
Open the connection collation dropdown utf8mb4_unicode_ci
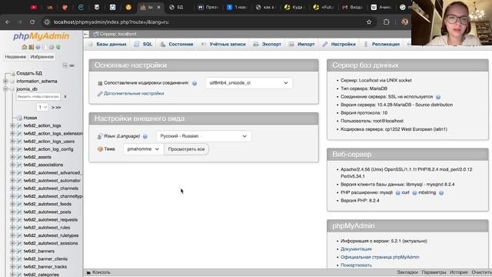tap(249, 83)
